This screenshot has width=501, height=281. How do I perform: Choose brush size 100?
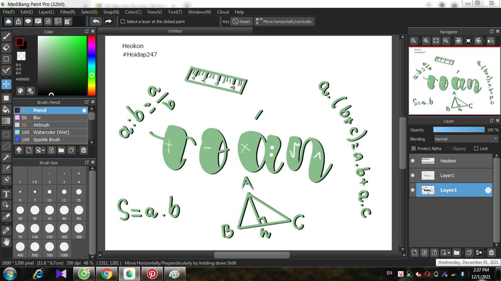[35, 231]
